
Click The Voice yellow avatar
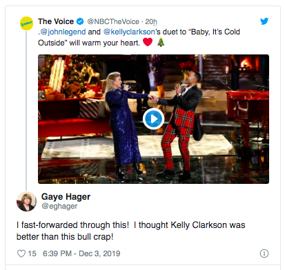(x=26, y=23)
